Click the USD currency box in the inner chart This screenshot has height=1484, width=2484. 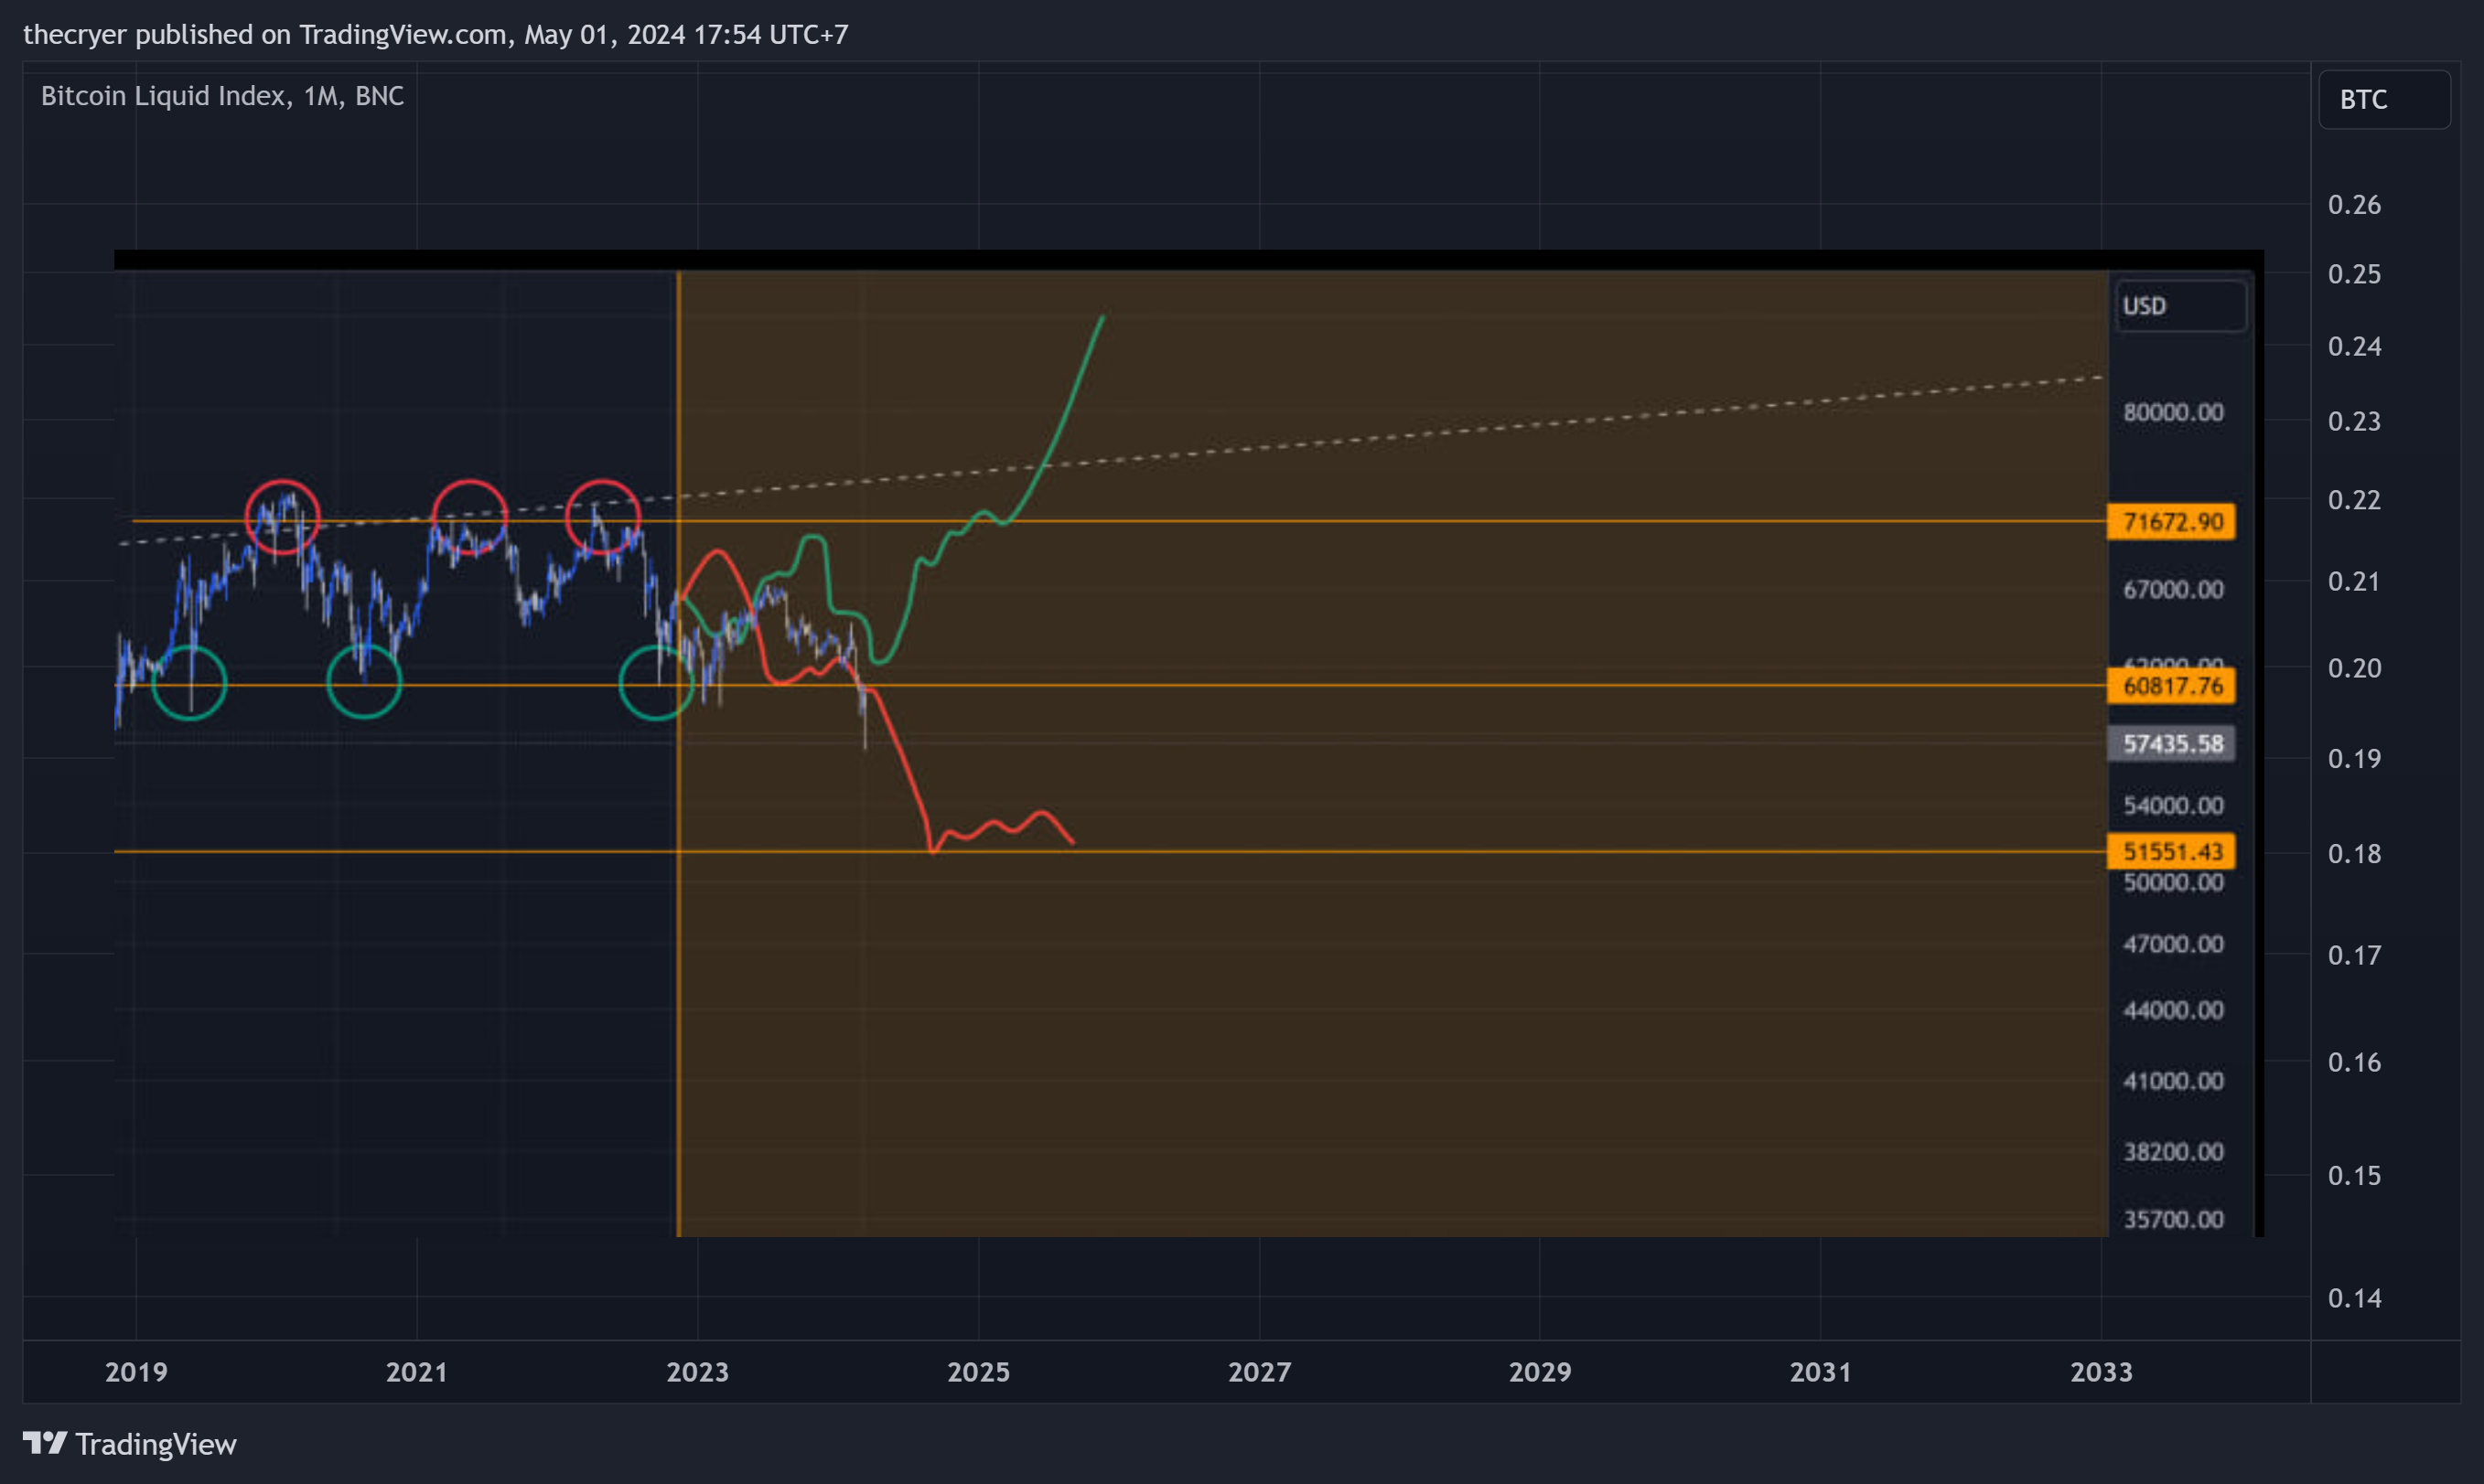[2180, 306]
